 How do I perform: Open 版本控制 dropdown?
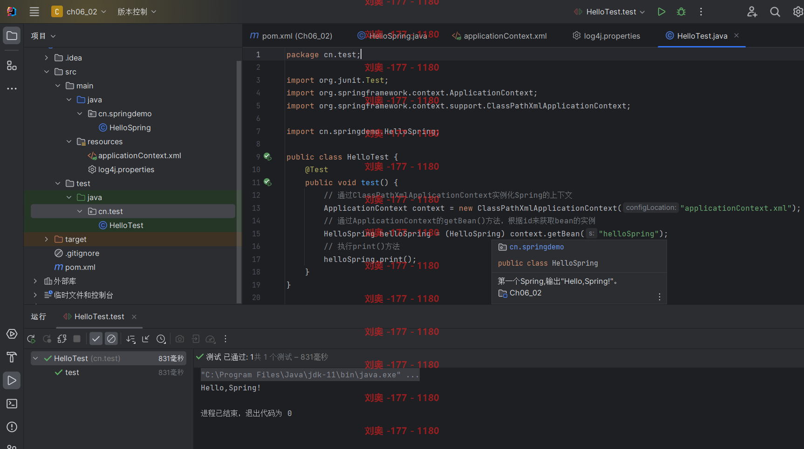(x=136, y=12)
